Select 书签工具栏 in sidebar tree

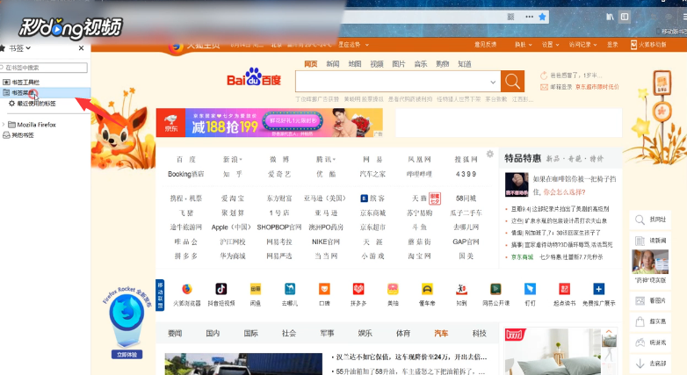(x=25, y=82)
